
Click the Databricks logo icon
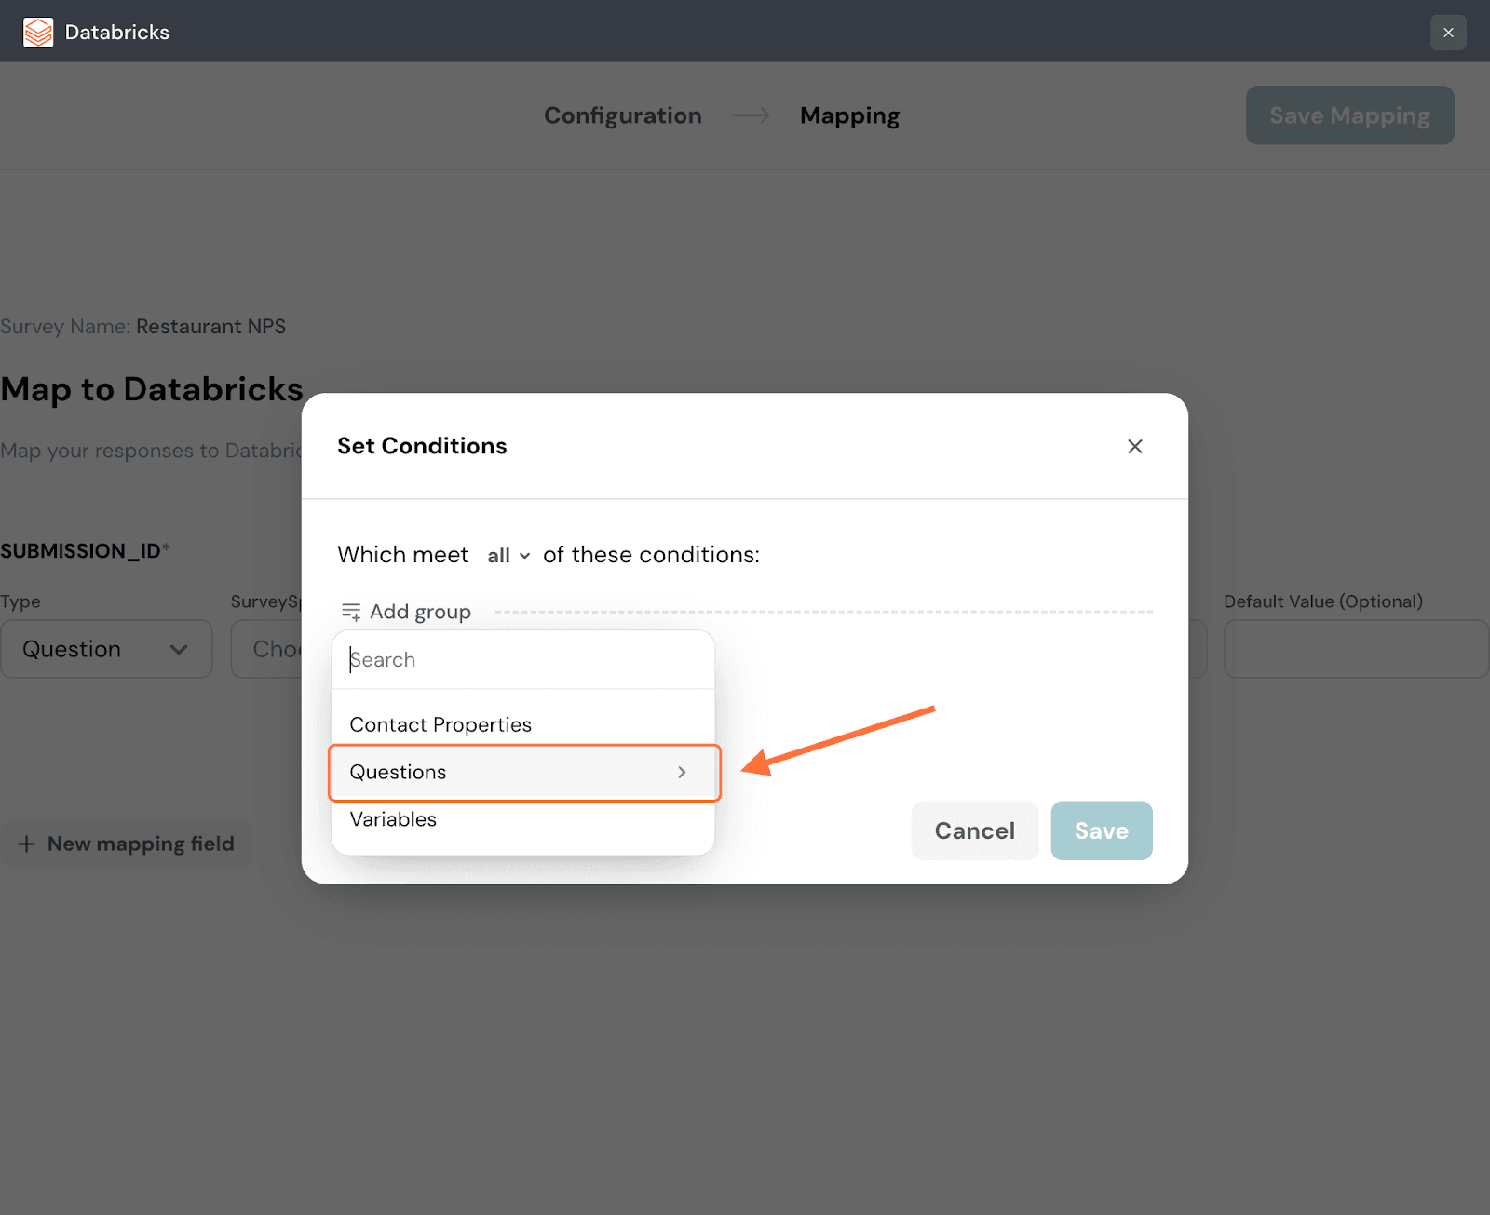[38, 32]
